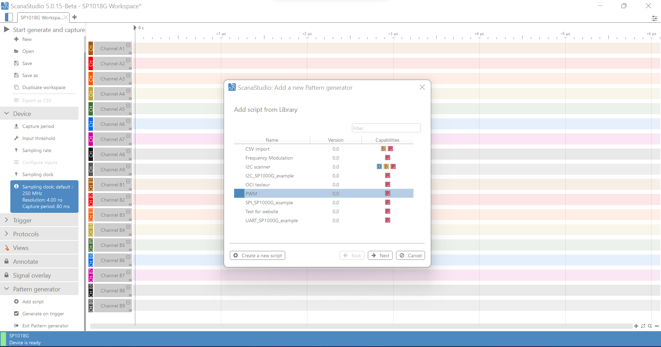Collapse Channel A1 using its minus box
The height and width of the screenshot is (347, 661).
tap(128, 45)
